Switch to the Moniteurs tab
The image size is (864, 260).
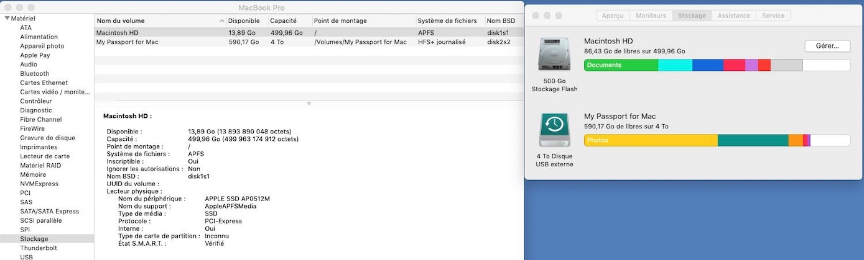[651, 16]
